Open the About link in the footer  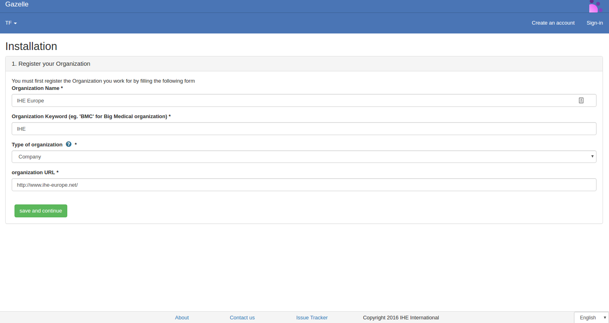(182, 317)
